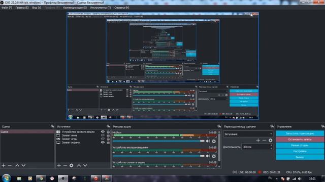The image size is (325, 182).
Task: Undock the Источники panel with its float icon
Action: [x=108, y=126]
